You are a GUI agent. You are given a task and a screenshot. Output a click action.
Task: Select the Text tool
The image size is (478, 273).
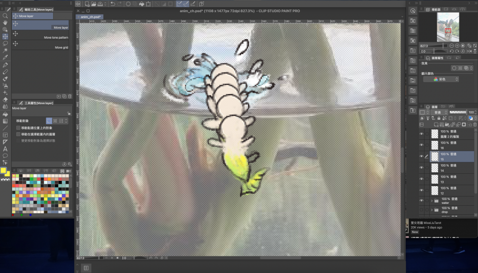coord(5,149)
